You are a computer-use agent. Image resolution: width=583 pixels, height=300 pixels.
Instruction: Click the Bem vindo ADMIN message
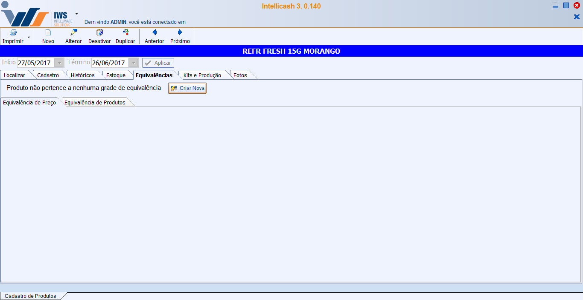click(135, 22)
